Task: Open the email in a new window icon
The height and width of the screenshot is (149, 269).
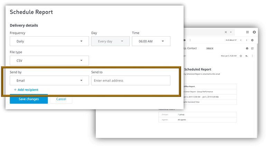Action: pyautogui.click(x=252, y=48)
